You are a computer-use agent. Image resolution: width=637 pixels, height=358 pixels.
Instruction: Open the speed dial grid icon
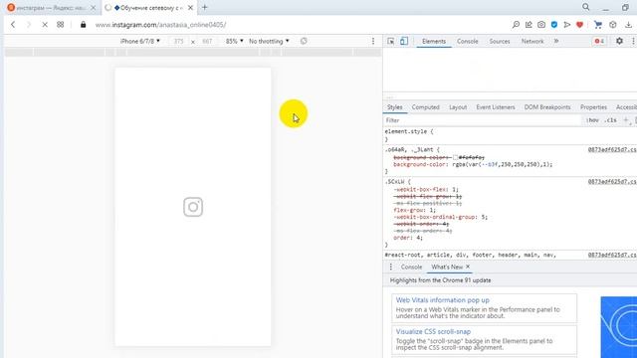[60, 25]
